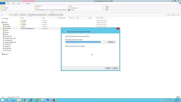Open Favorites in the navigation pane
Screen dimensions: 181x102
[6, 18]
